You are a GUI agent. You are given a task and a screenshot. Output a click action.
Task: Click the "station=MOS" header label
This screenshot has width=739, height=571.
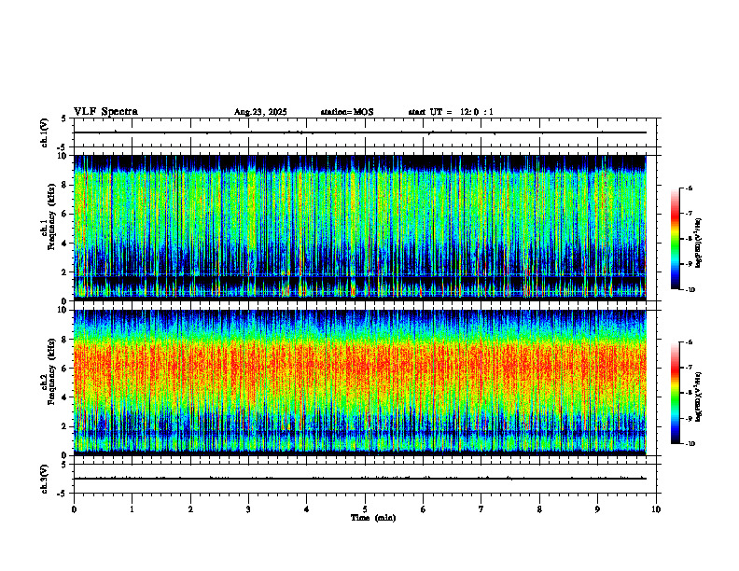click(x=347, y=112)
